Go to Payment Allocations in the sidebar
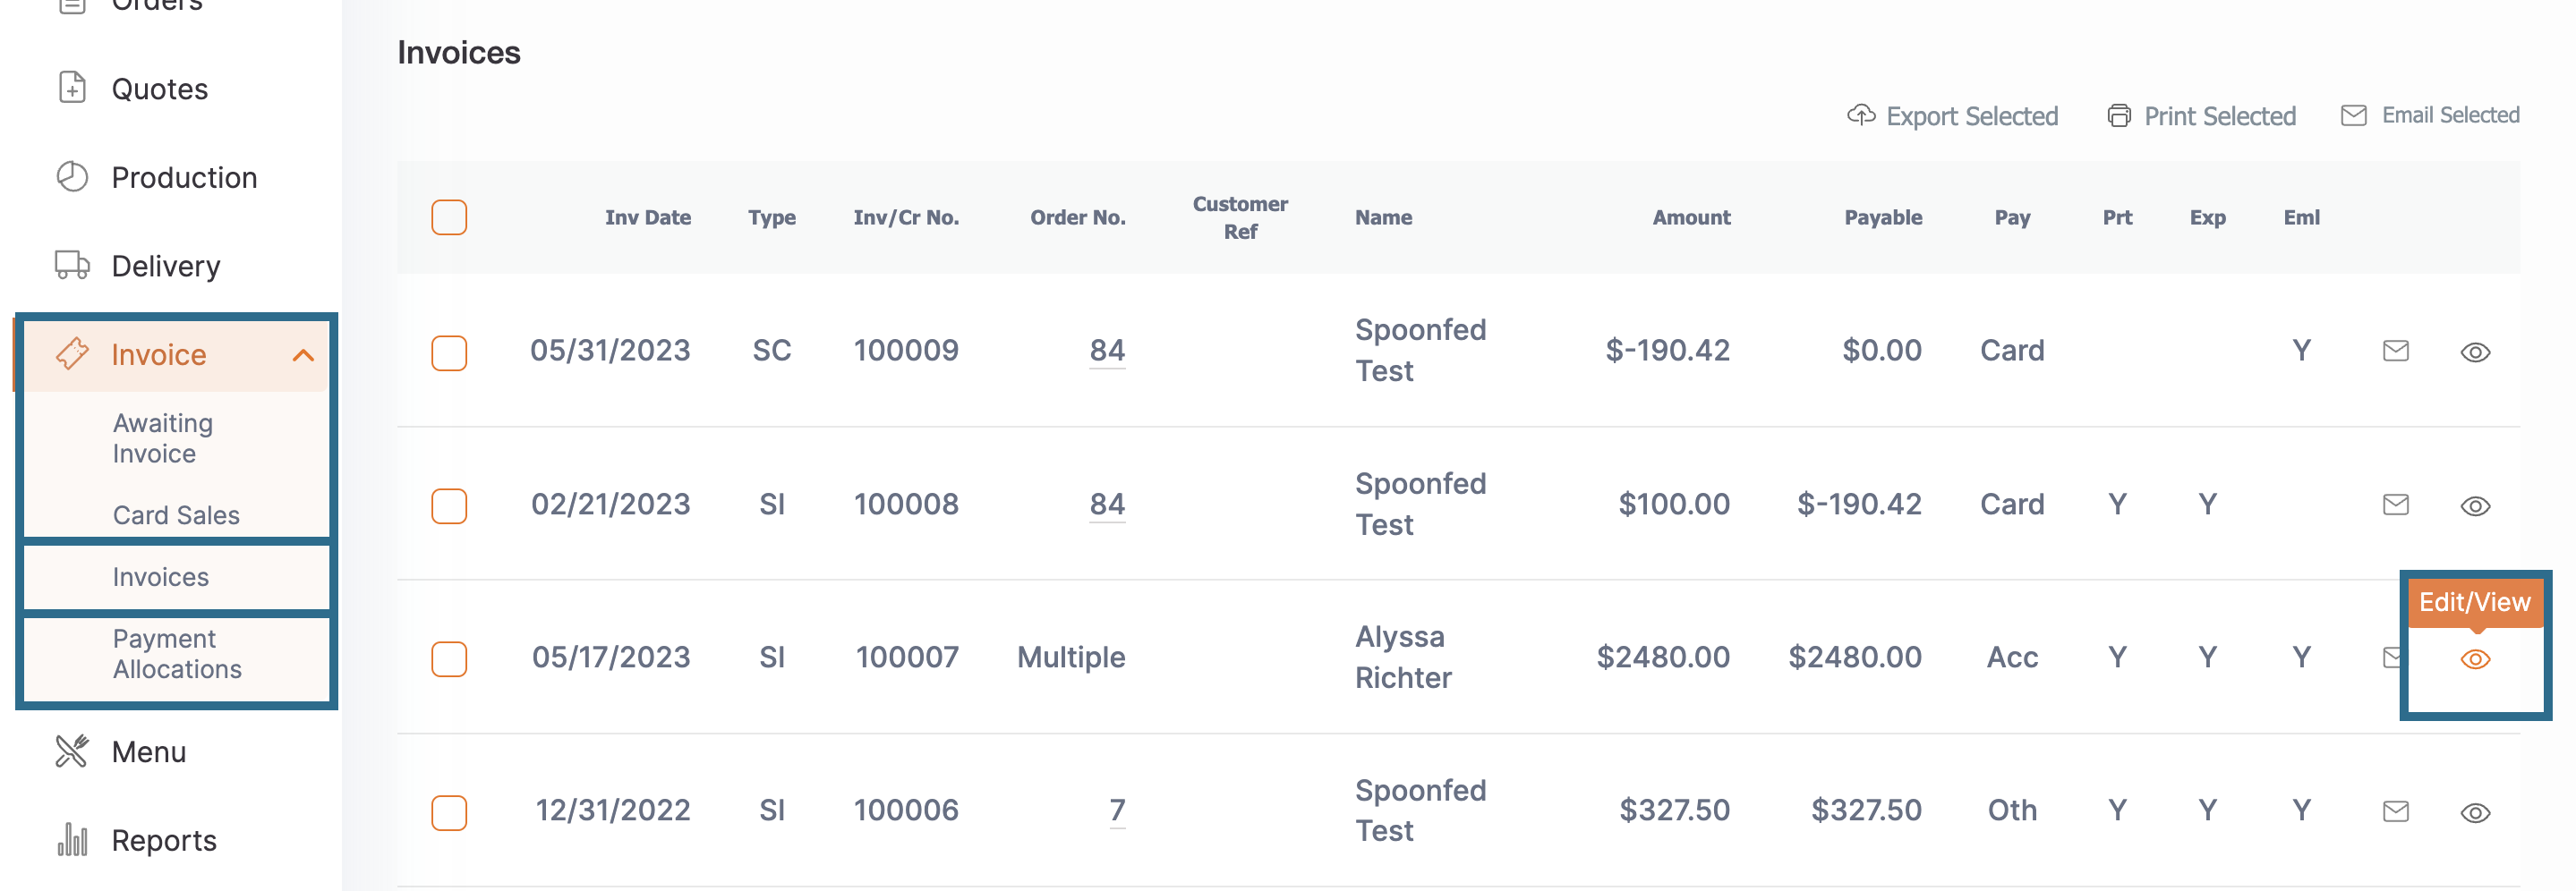 click(177, 653)
